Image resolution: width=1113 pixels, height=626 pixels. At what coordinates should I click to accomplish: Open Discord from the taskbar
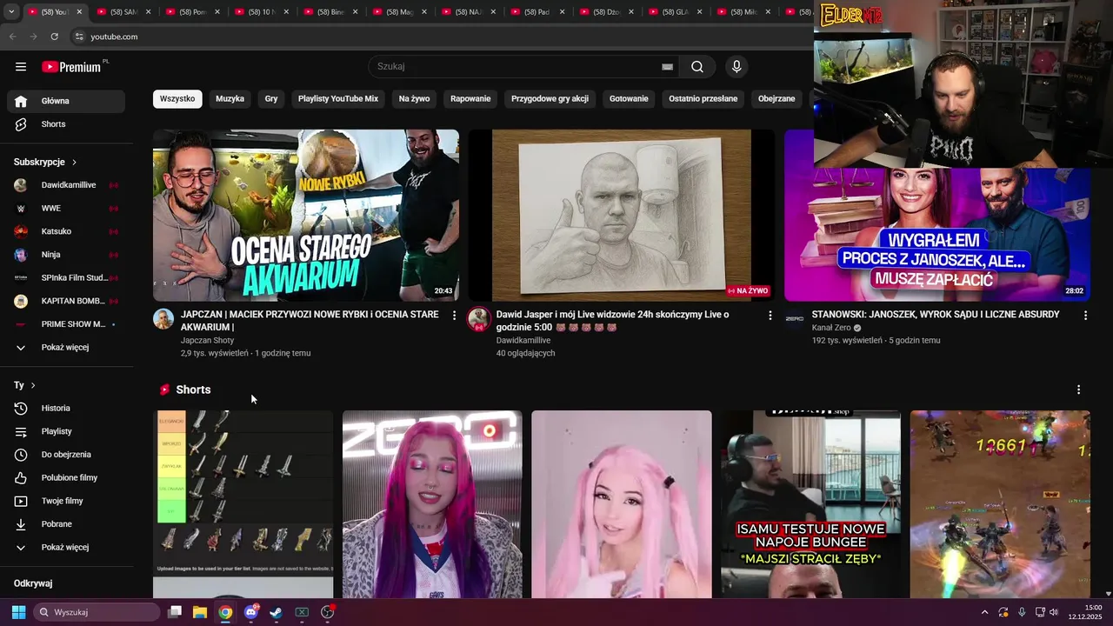[251, 612]
